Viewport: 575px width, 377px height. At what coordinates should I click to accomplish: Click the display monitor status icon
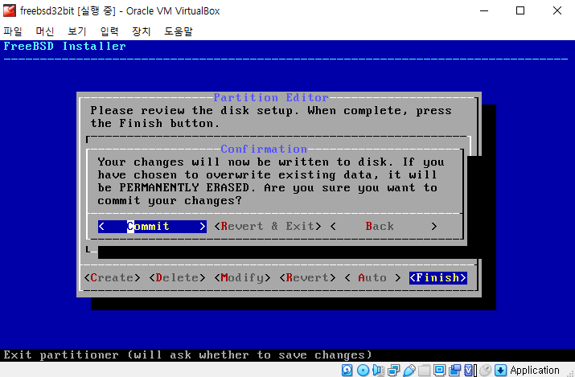(x=439, y=370)
